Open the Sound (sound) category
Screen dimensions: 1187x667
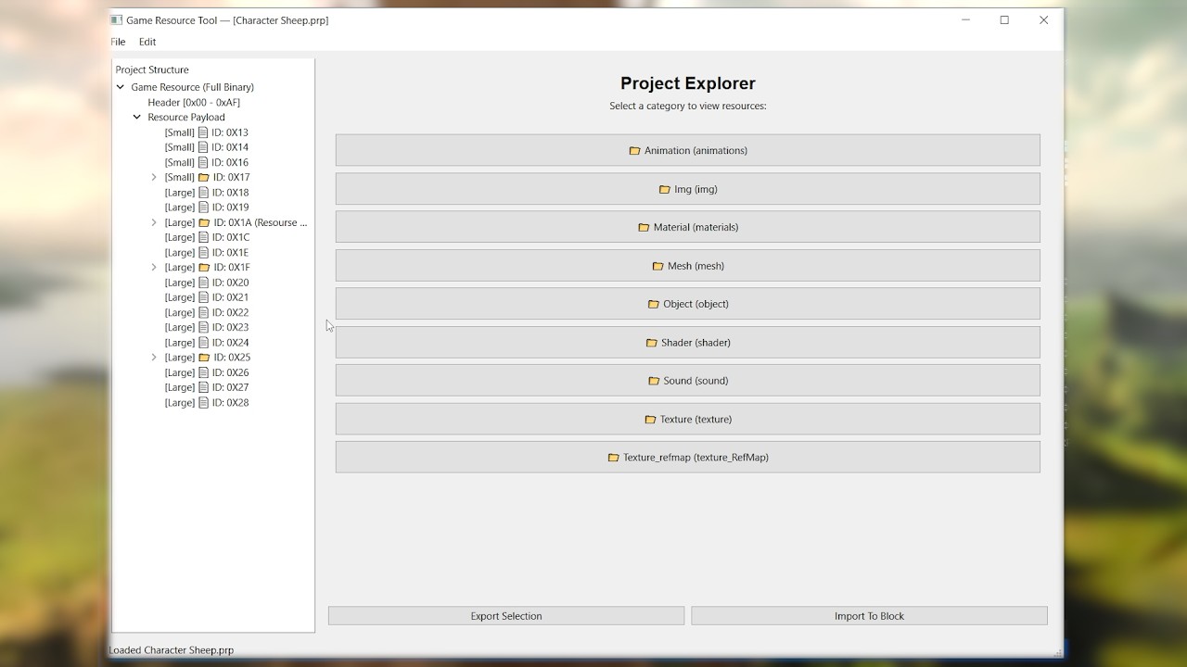[x=688, y=381]
